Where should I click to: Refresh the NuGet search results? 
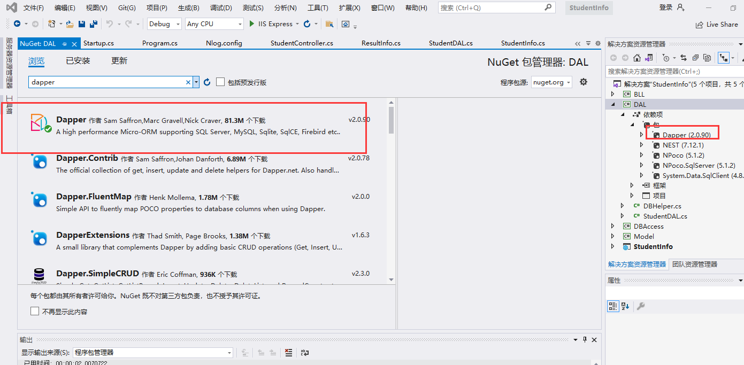pos(208,82)
